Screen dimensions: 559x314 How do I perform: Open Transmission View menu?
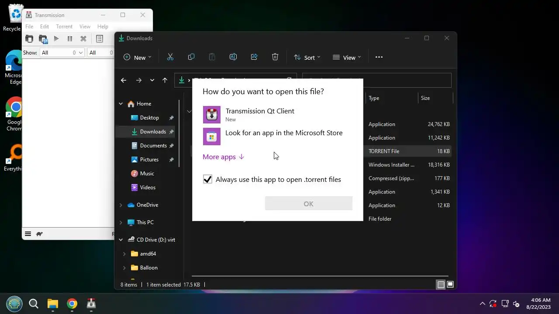(85, 27)
